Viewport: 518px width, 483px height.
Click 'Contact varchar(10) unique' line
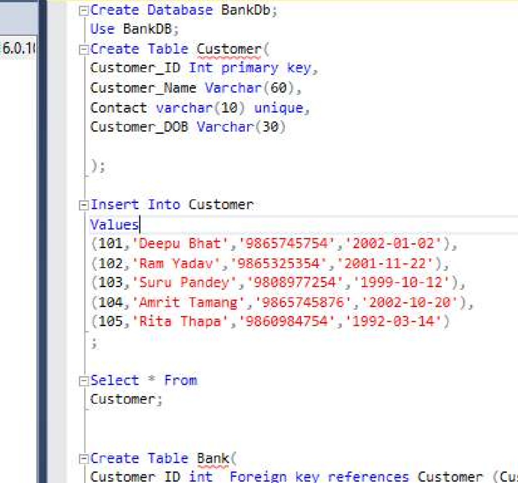(200, 107)
